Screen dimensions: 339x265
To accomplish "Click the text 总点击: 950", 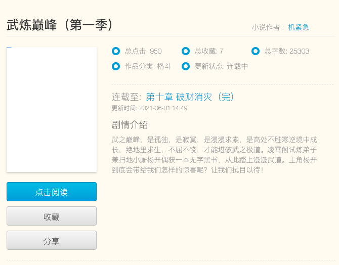I will [143, 51].
